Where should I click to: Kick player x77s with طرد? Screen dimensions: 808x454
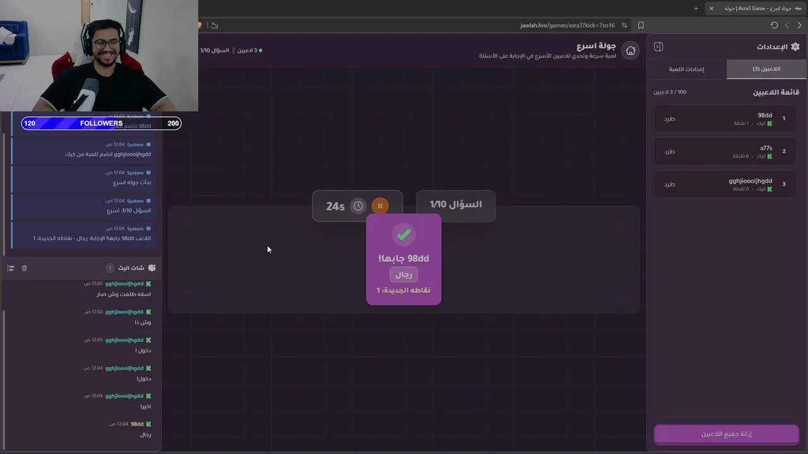click(670, 151)
